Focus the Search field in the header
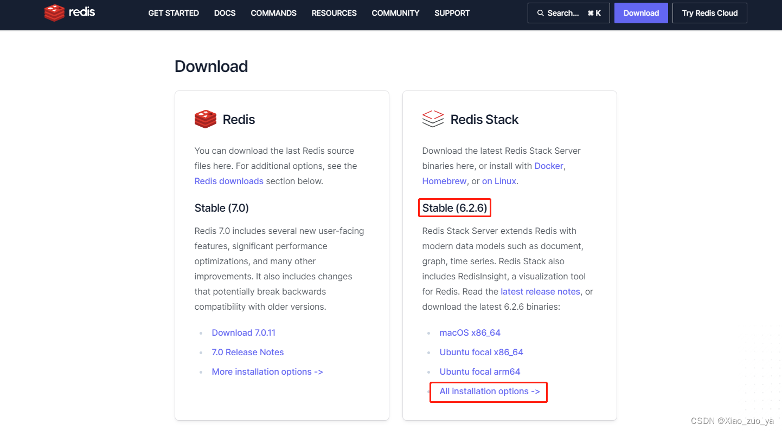 point(568,13)
